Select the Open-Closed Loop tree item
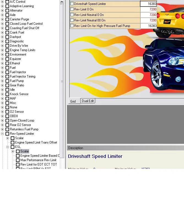 point(22,120)
